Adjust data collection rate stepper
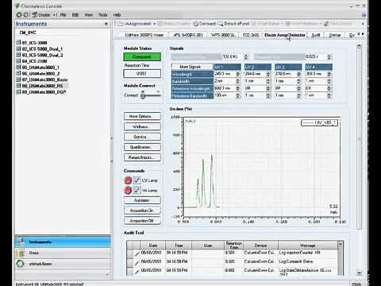This screenshot has height=286, width=381. [246, 56]
